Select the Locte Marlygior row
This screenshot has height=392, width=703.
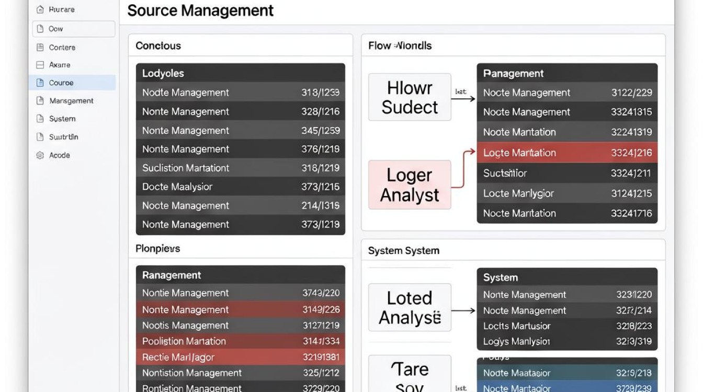568,193
